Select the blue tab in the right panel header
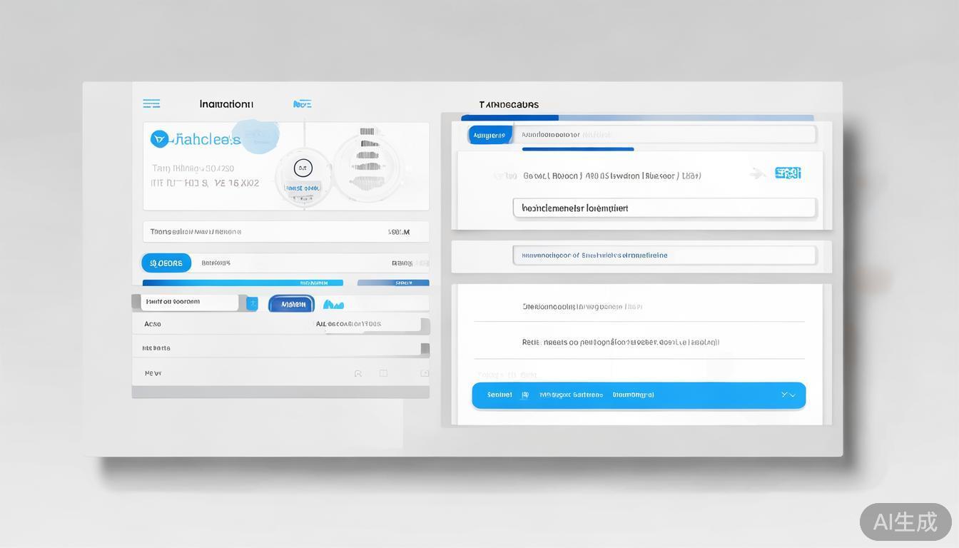This screenshot has height=548, width=959. tap(489, 135)
